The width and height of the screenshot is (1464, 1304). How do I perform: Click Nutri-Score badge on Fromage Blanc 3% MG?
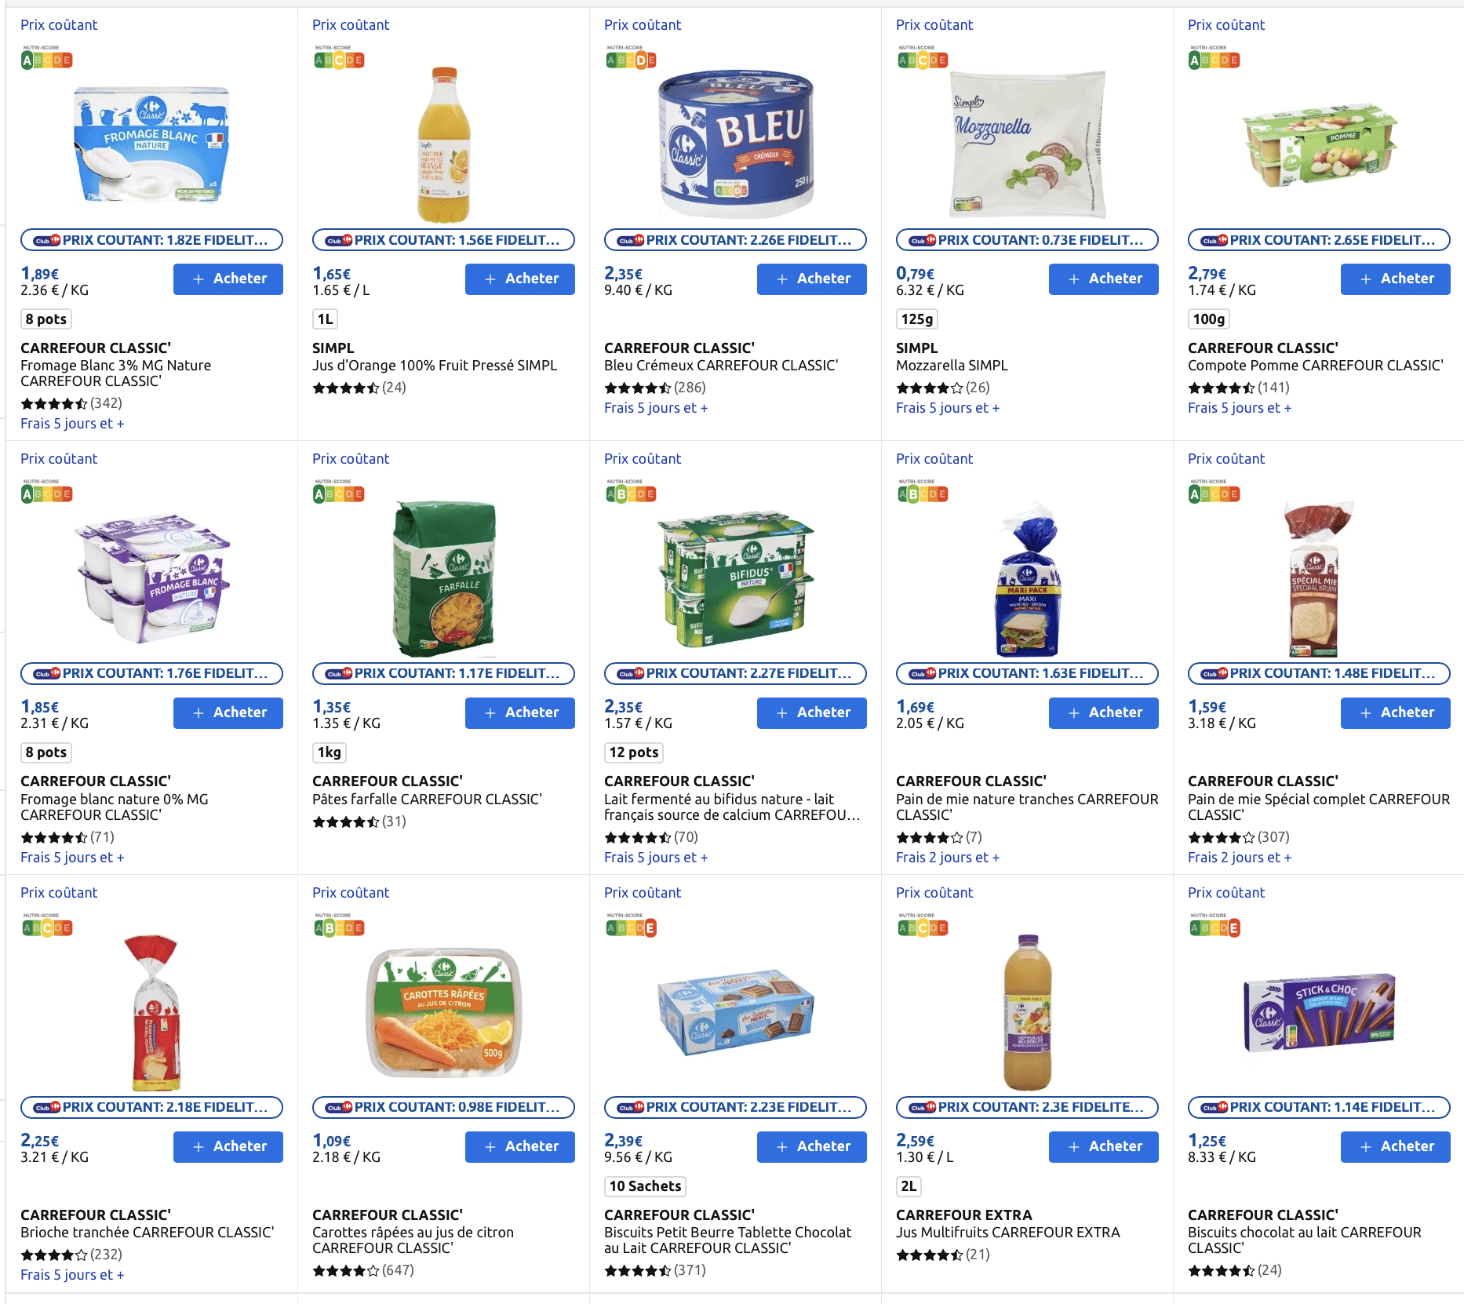[47, 59]
